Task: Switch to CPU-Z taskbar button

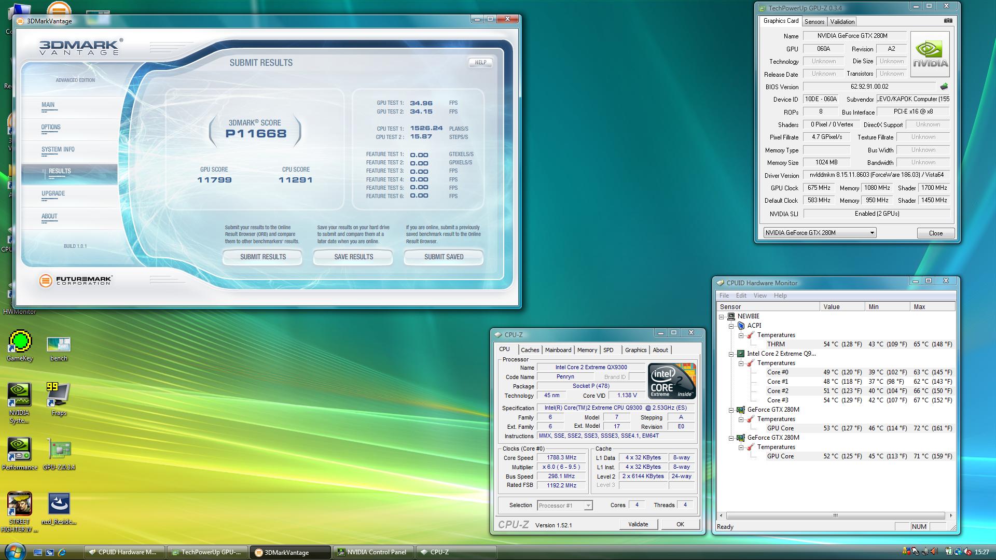Action: (457, 552)
